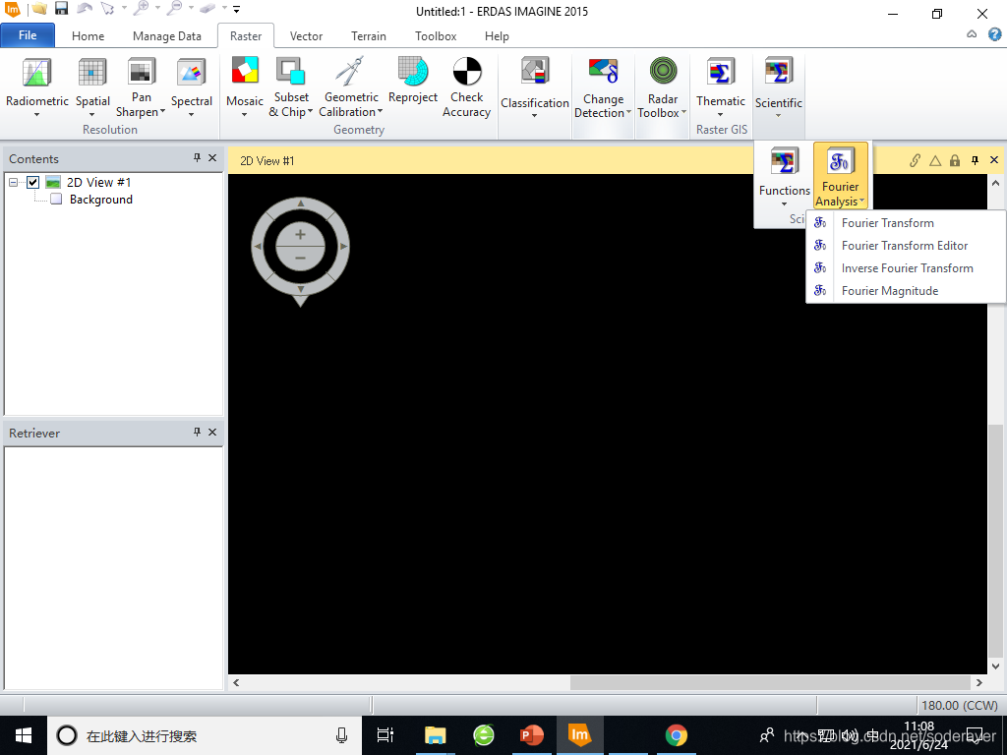Click the link views chain icon
The image size is (1007, 755).
click(915, 160)
